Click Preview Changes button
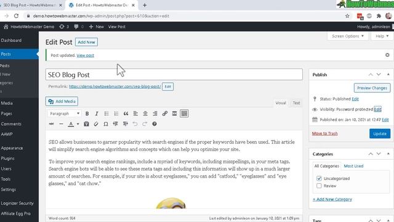 [372, 88]
